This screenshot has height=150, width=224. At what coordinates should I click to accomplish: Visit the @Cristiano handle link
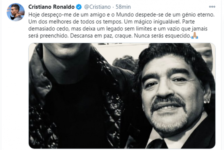(98, 7)
